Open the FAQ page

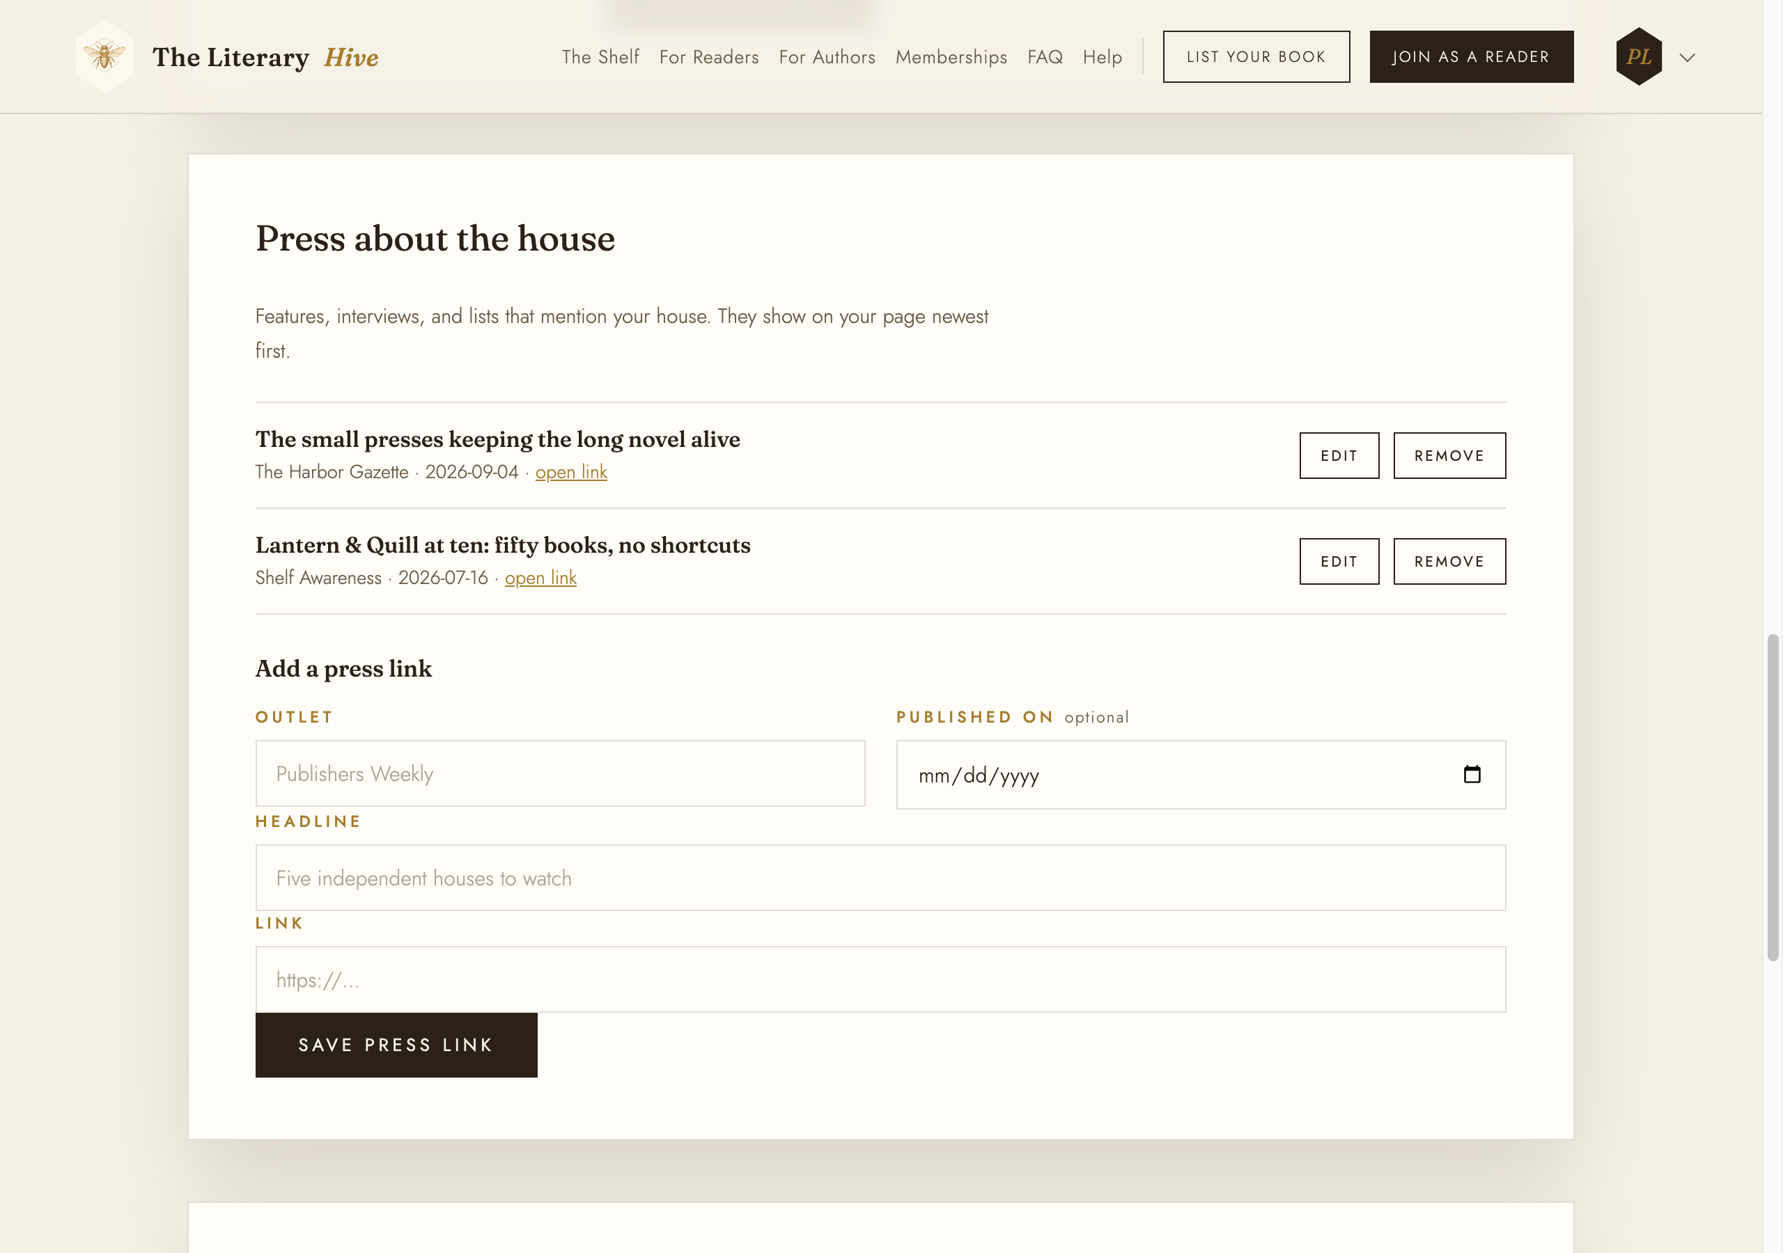click(1045, 56)
